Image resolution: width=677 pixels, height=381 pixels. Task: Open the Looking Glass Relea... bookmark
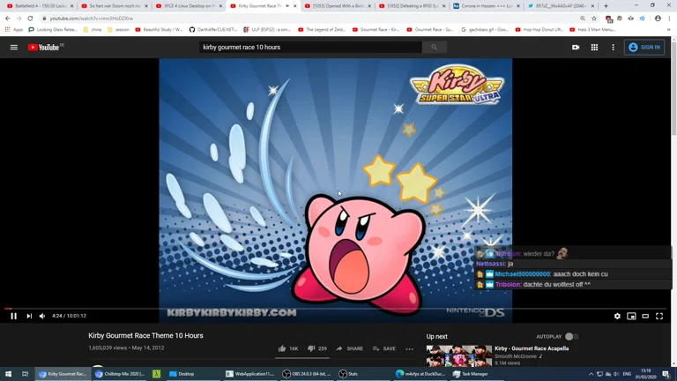point(53,30)
